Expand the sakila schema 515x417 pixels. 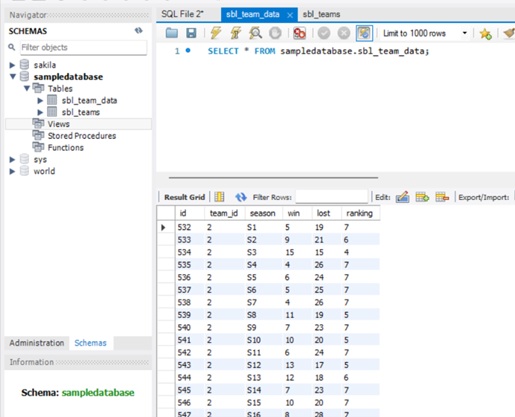click(12, 65)
